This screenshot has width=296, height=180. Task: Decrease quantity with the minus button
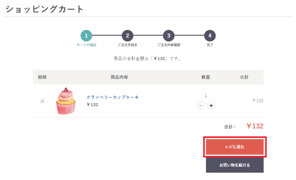201,106
